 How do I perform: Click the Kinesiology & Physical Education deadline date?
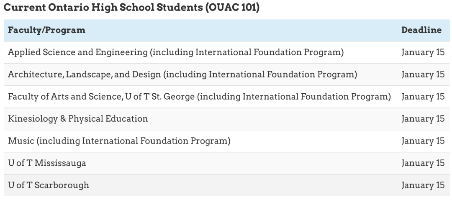coord(423,119)
